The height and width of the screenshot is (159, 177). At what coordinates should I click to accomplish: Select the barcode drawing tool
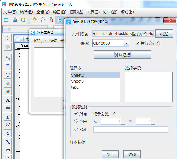click(x=8, y=117)
